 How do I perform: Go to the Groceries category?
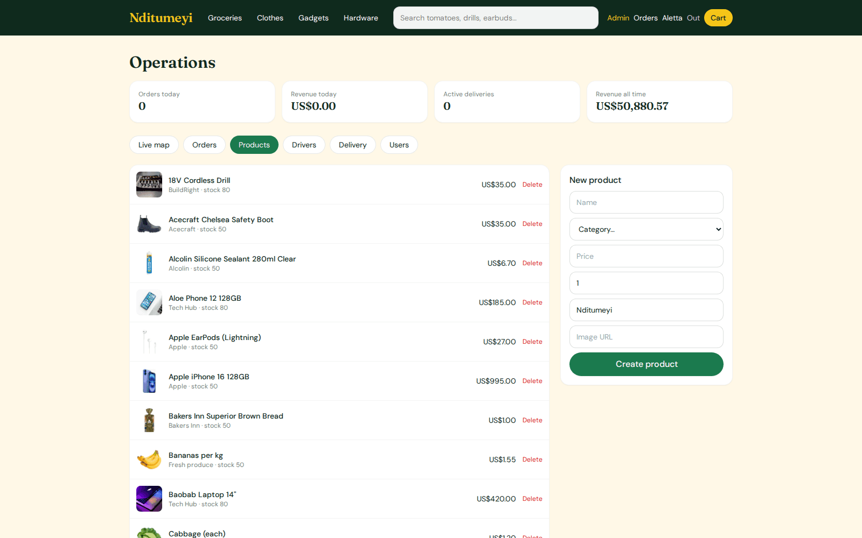pyautogui.click(x=225, y=18)
